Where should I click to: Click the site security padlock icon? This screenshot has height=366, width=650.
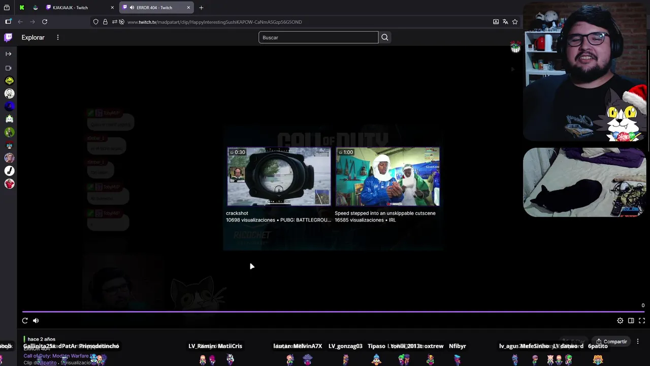tap(105, 22)
